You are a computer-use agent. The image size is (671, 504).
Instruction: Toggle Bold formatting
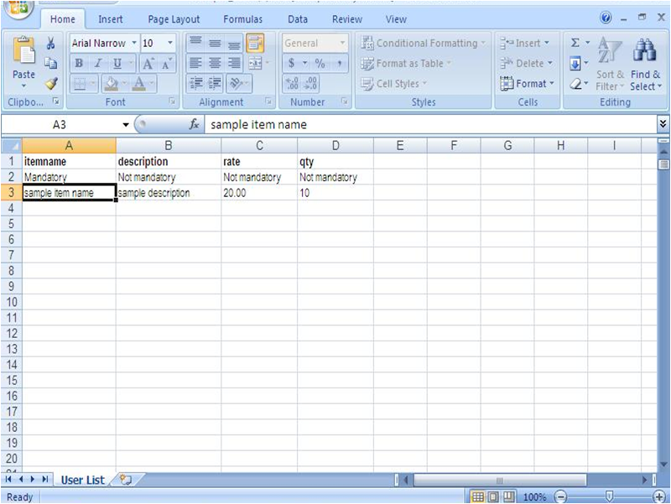(x=79, y=64)
